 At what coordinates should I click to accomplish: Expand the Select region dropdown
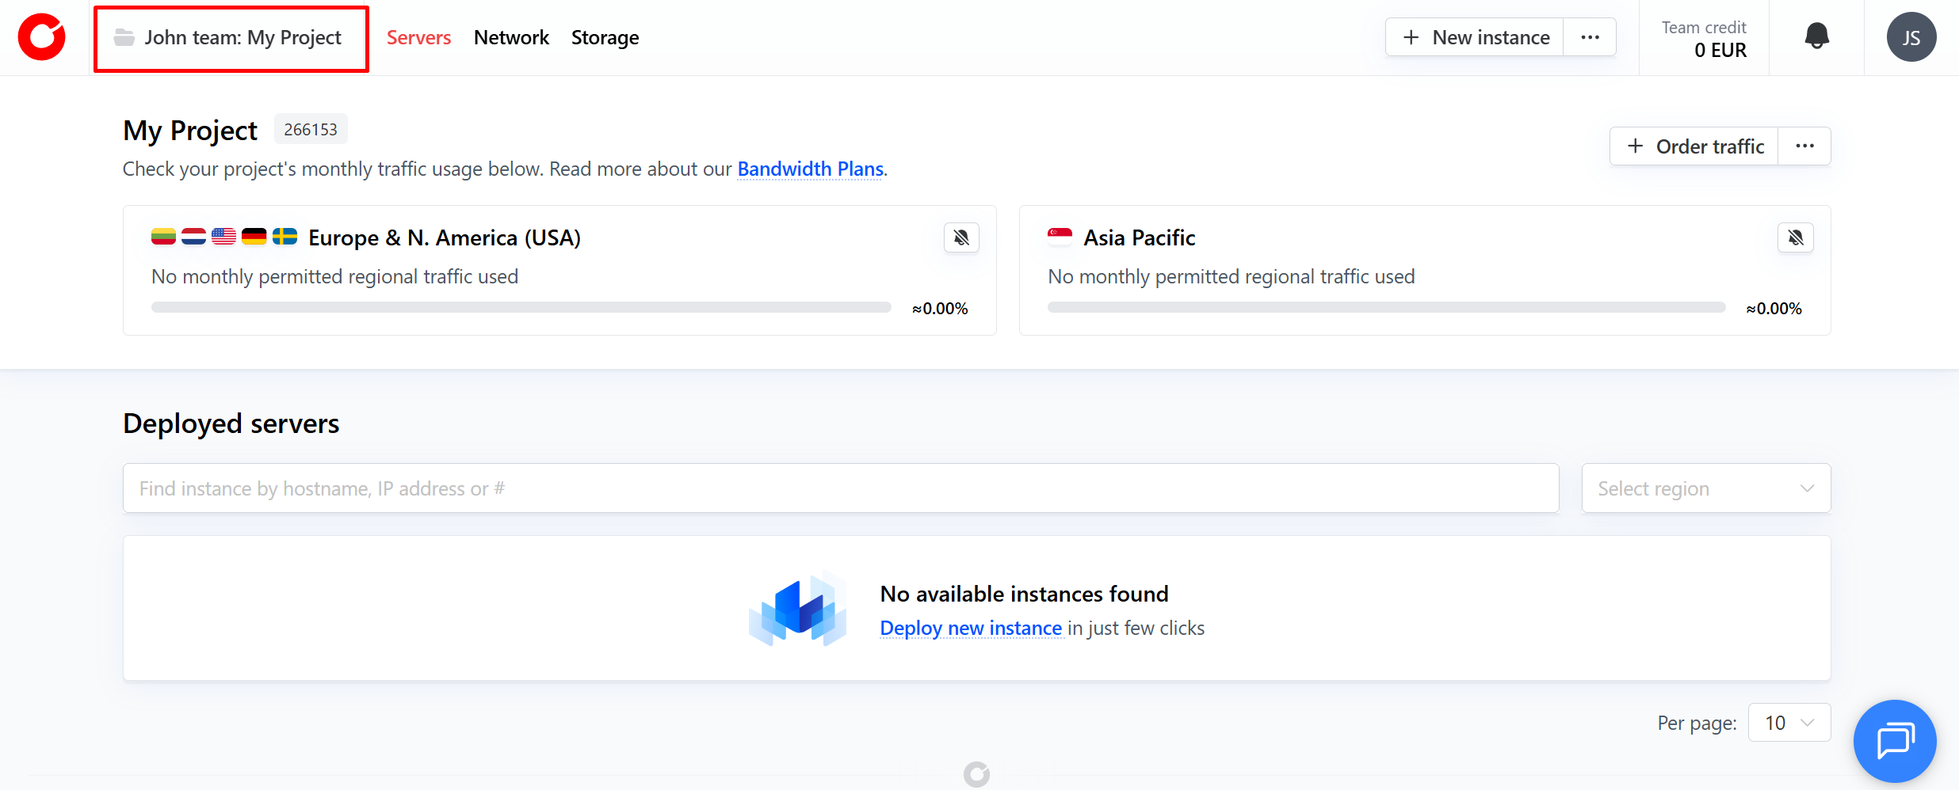click(1705, 488)
